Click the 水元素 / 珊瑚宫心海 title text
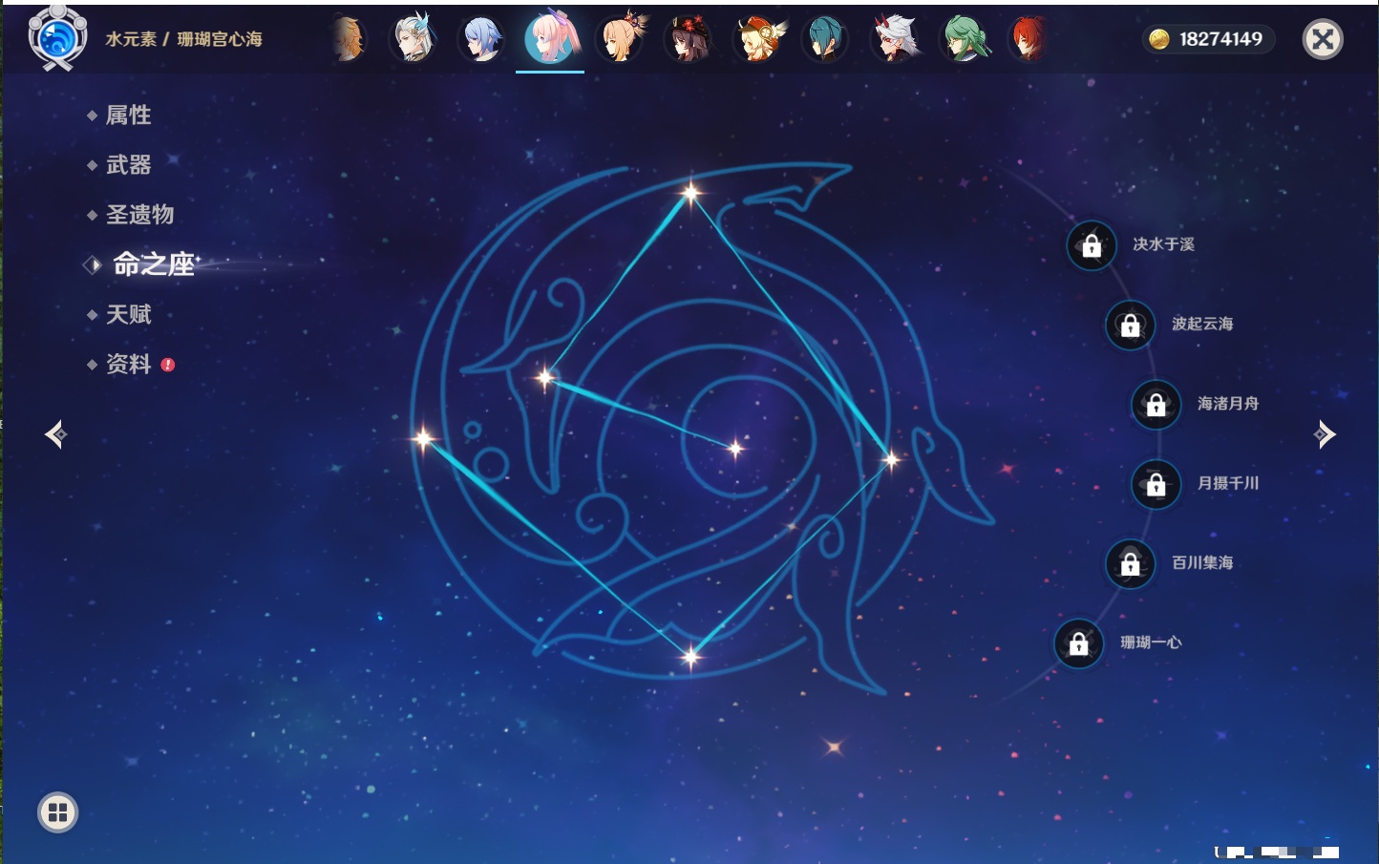The image size is (1379, 864). coord(184,39)
